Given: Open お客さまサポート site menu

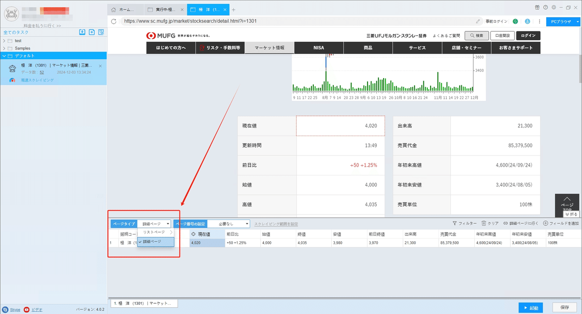Looking at the screenshot, I should (516, 48).
